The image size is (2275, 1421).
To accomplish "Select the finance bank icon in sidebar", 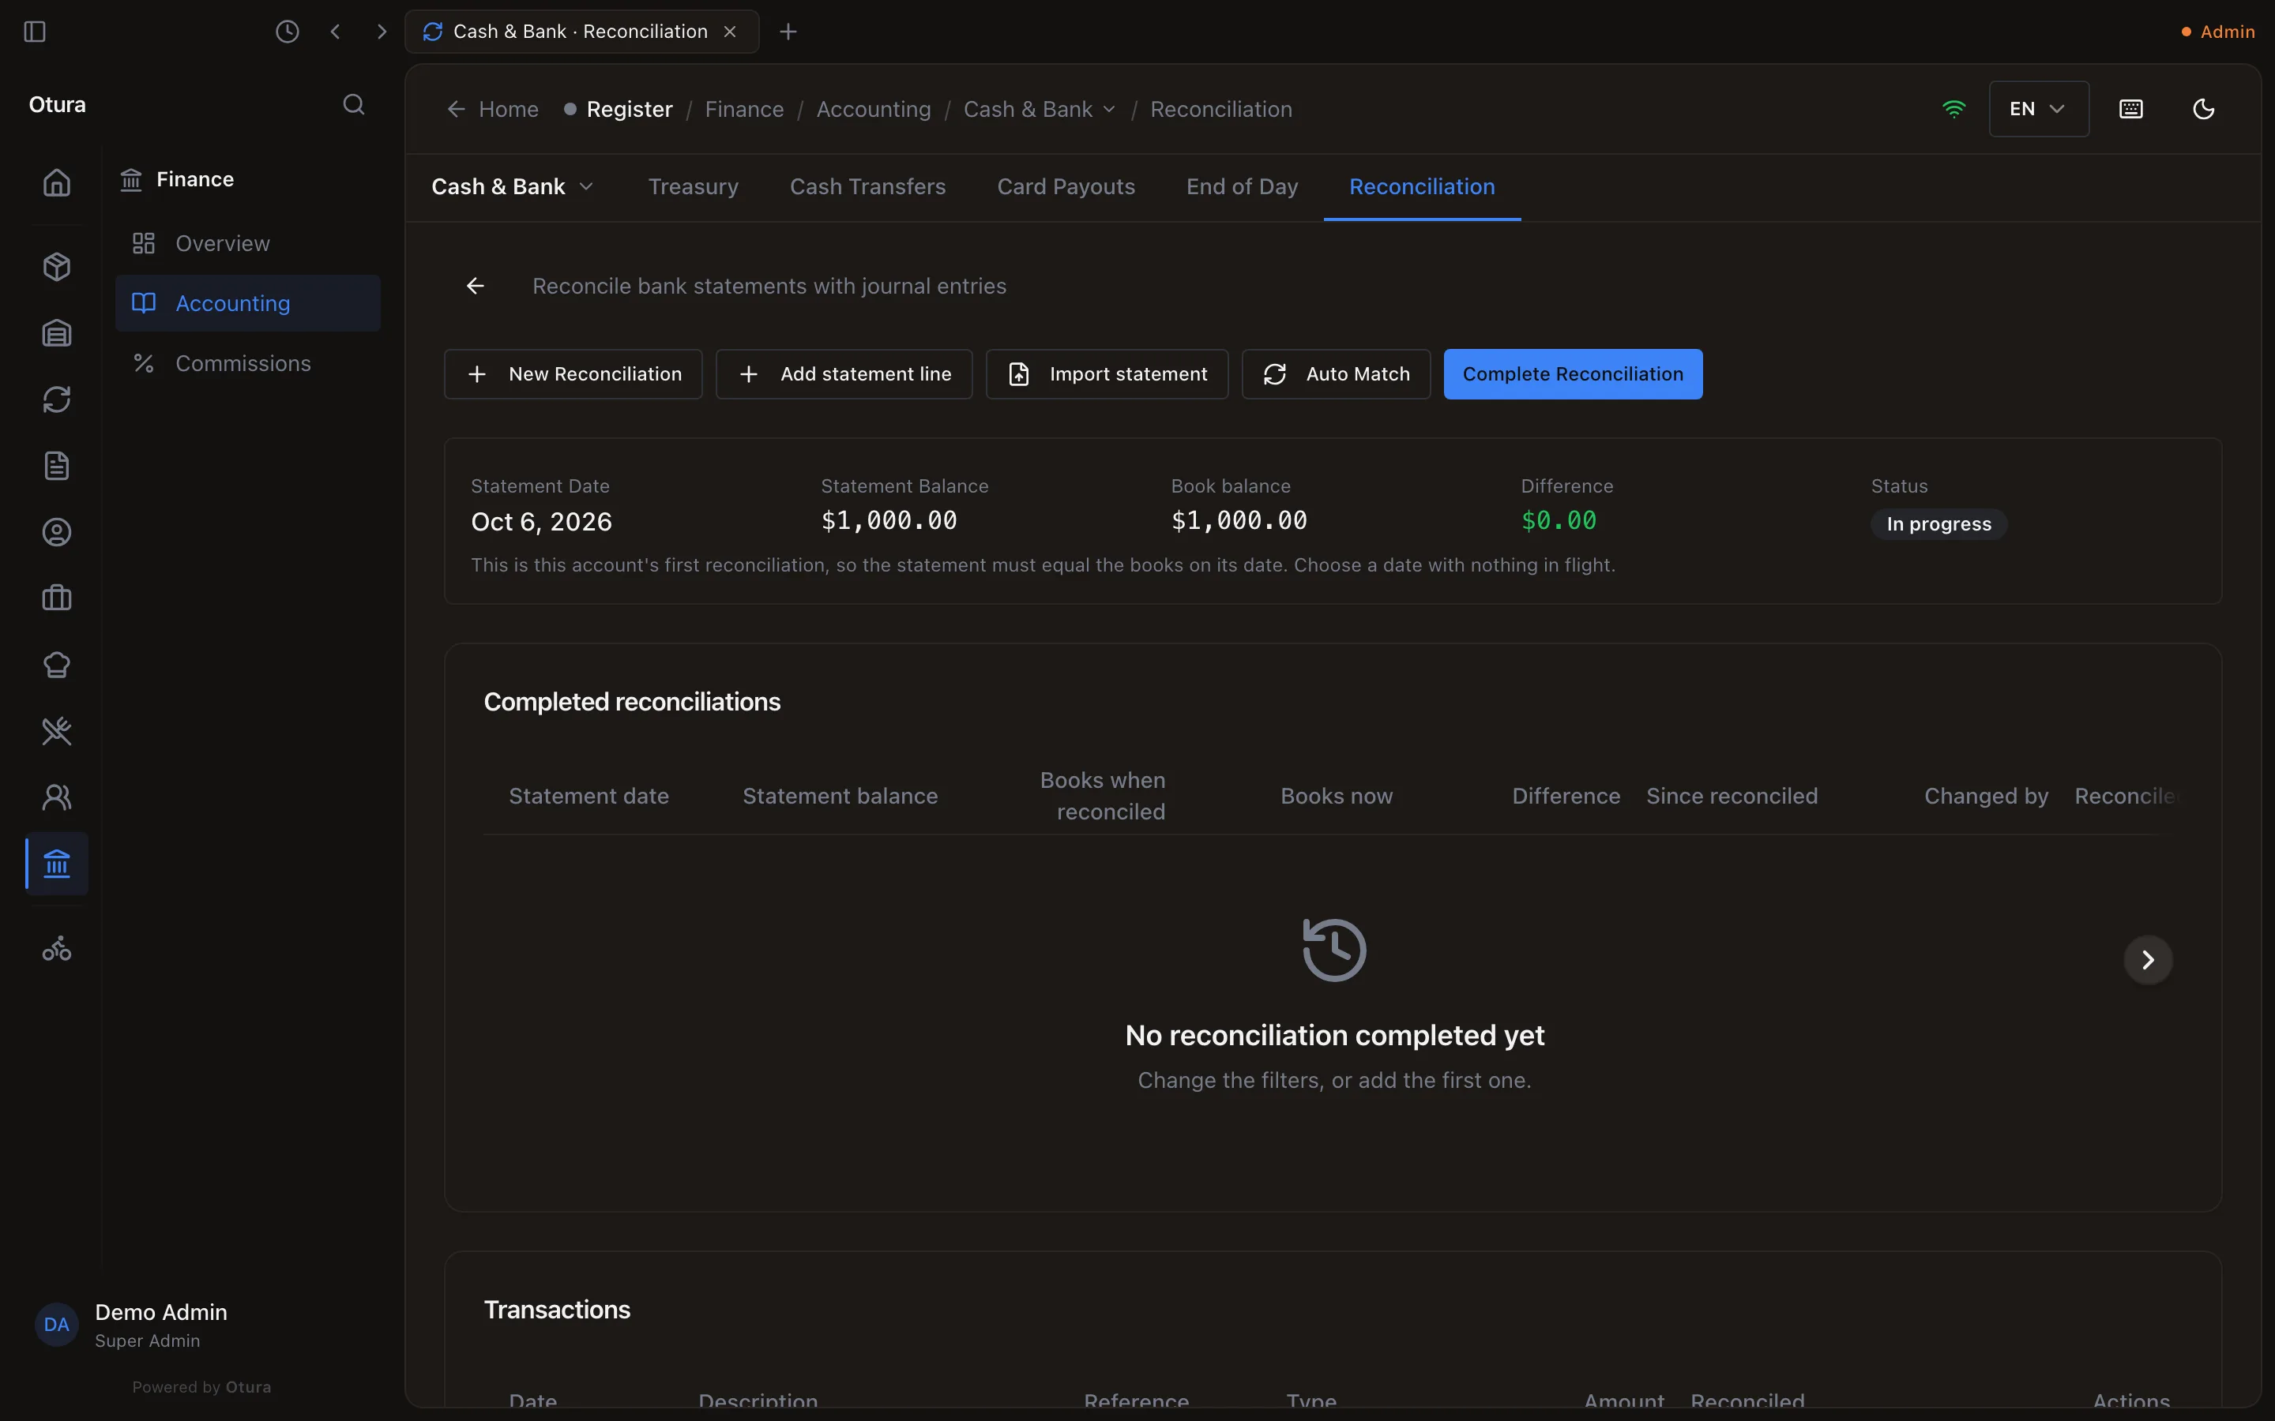I will pyautogui.click(x=56, y=864).
